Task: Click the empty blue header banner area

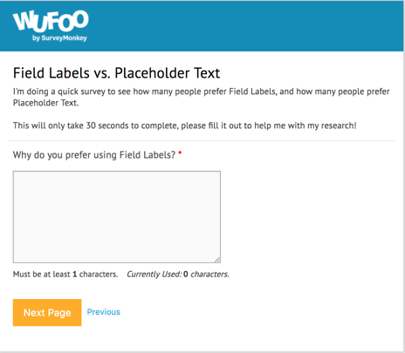Action: click(247, 26)
